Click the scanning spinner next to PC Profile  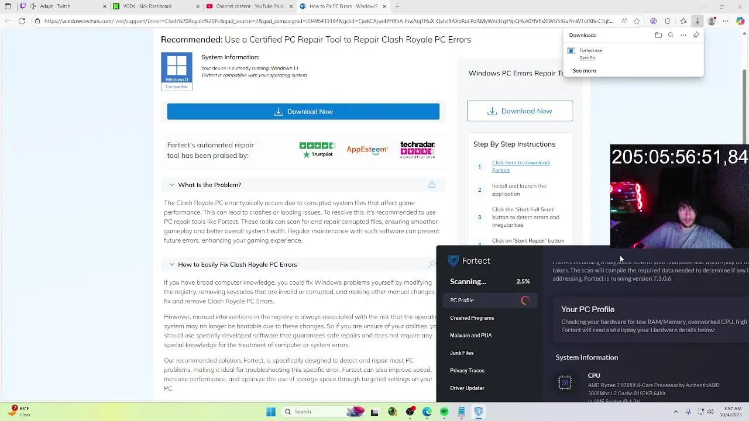point(525,301)
